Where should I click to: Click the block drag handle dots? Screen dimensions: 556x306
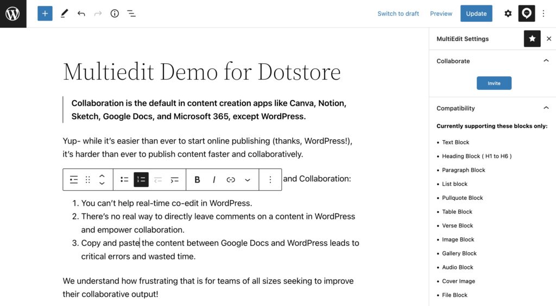(x=87, y=180)
